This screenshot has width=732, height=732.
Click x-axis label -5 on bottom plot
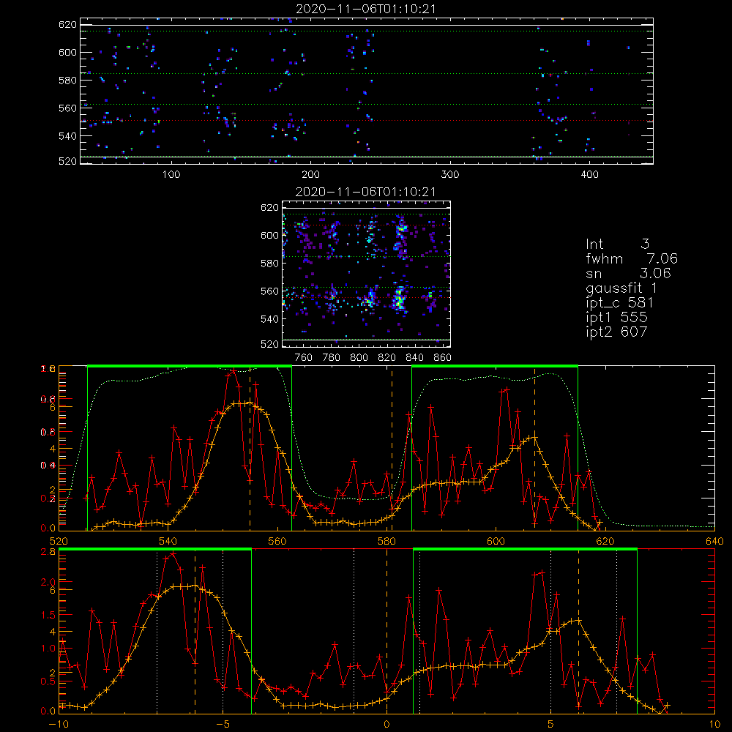[223, 725]
